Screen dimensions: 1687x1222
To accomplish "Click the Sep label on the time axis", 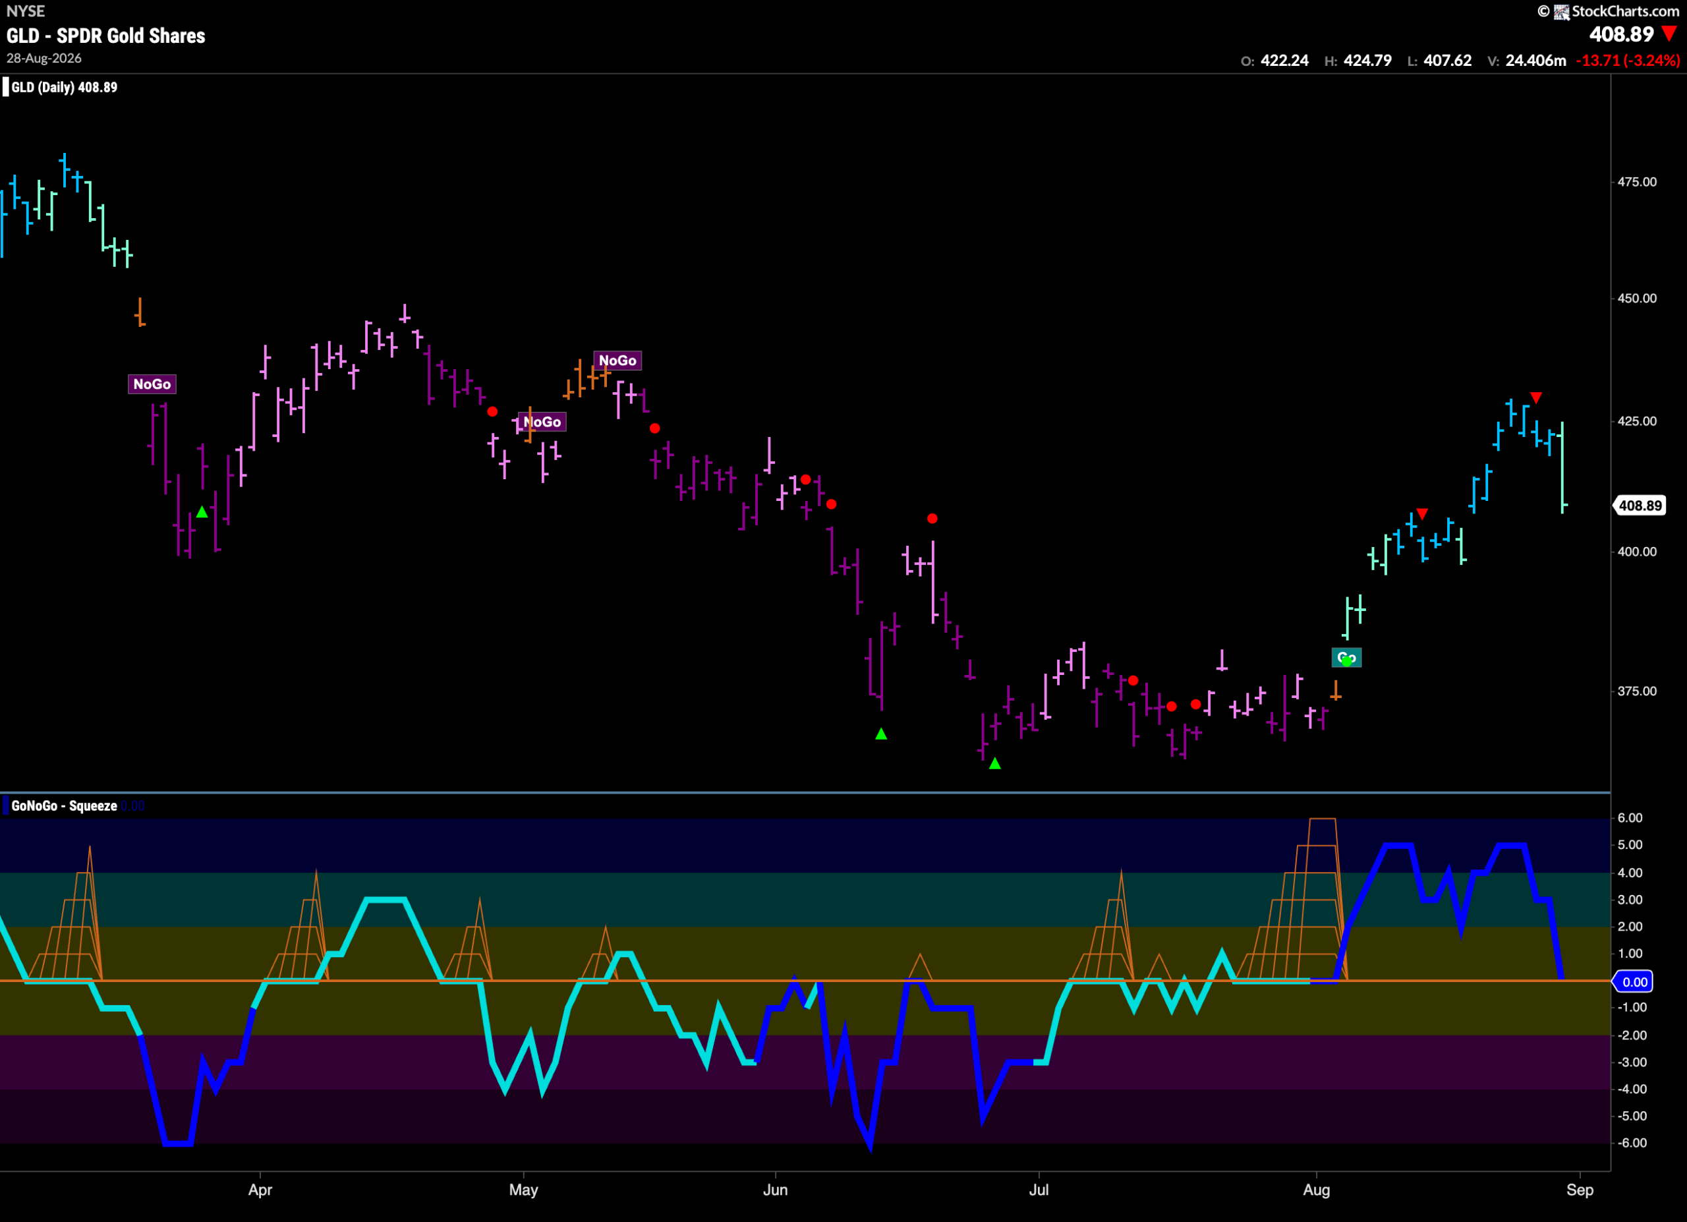I will tap(1580, 1189).
